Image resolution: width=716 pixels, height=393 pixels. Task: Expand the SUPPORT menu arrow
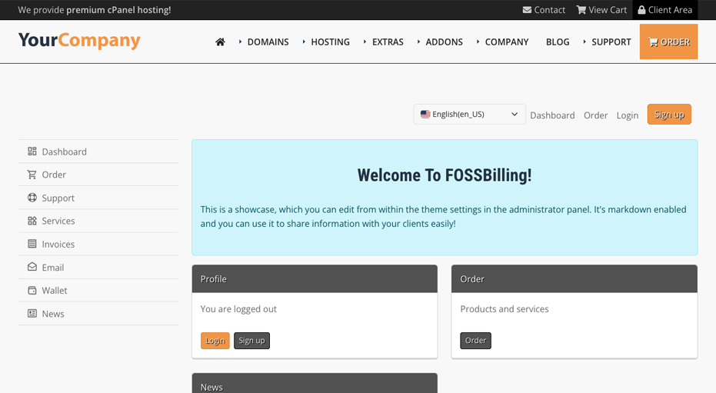(584, 42)
